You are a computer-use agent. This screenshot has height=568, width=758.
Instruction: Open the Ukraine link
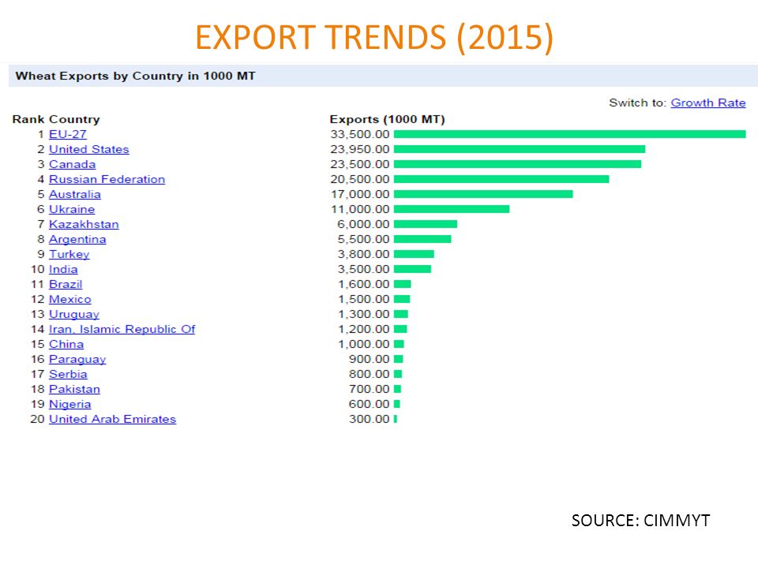click(x=72, y=209)
